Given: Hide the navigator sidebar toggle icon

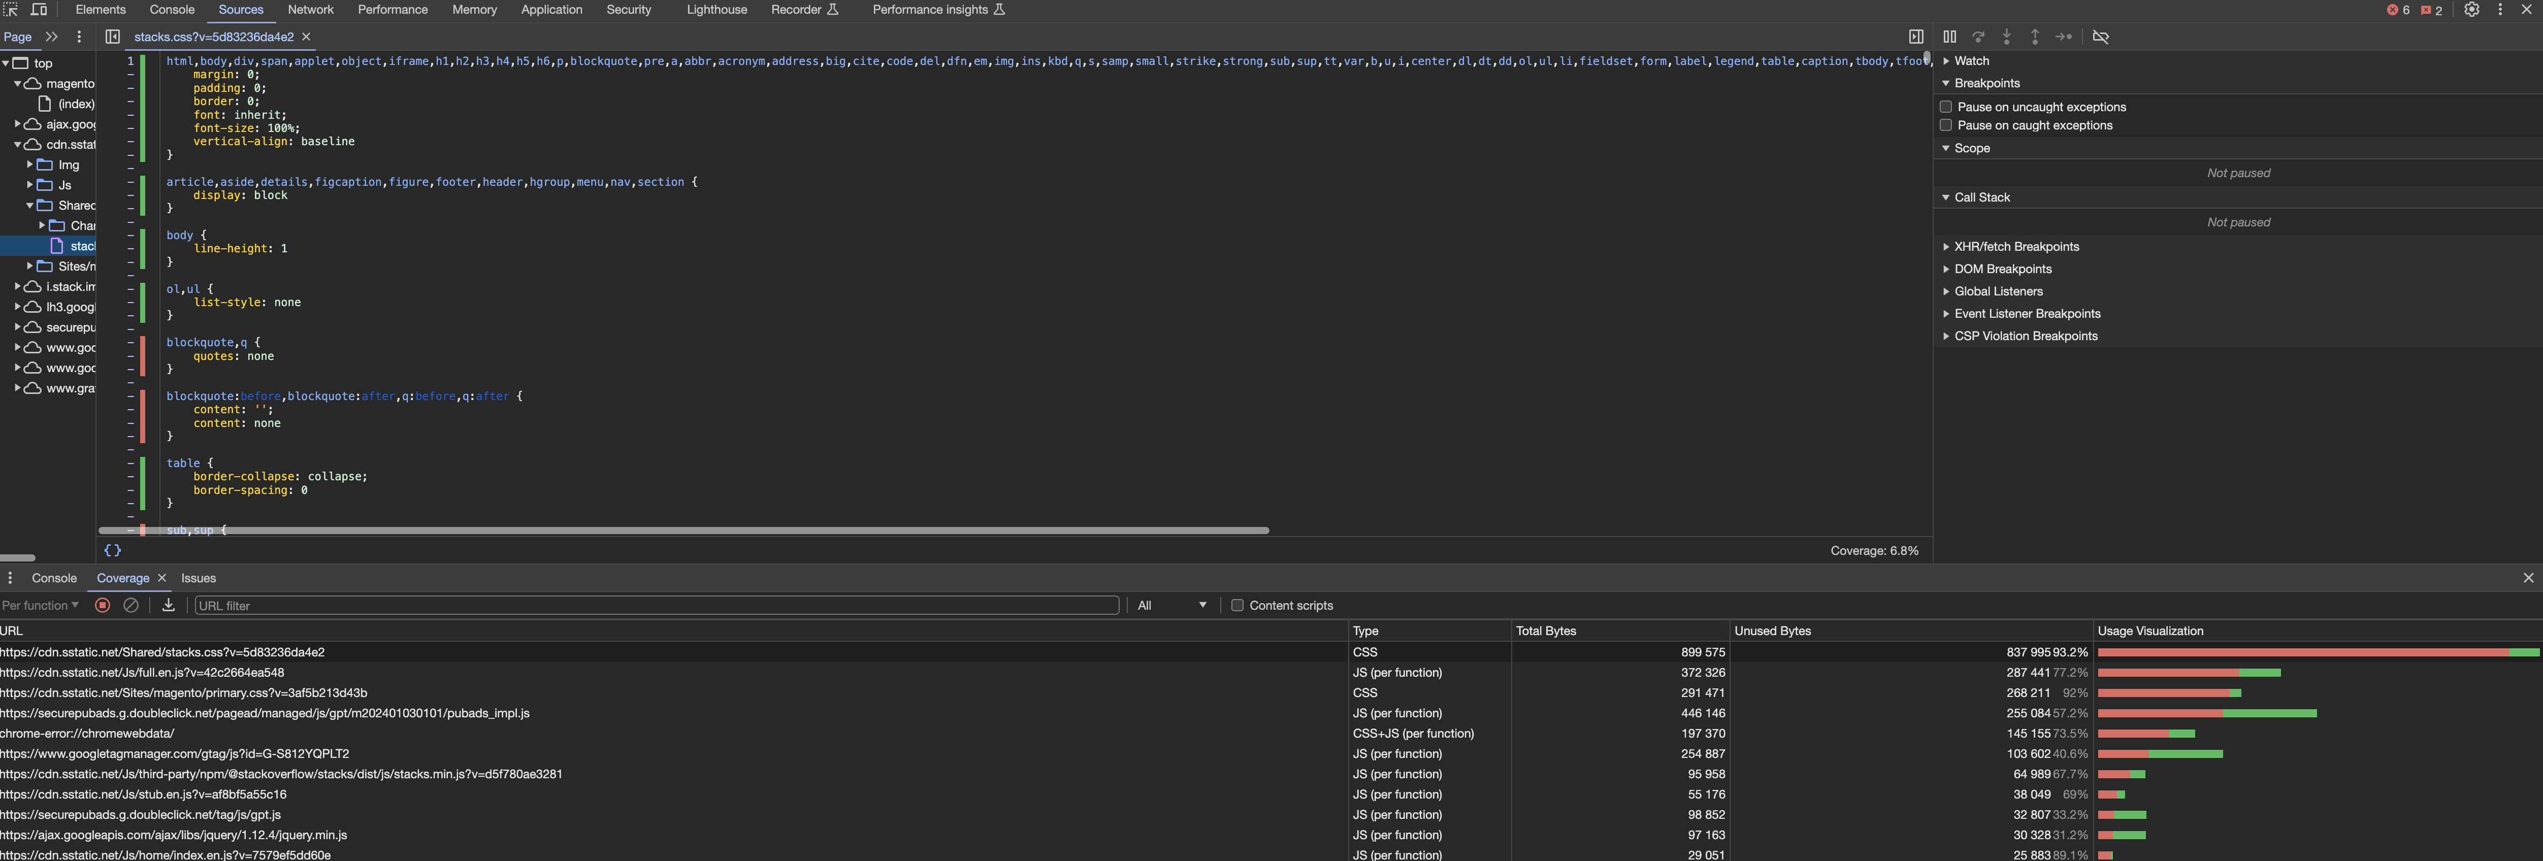Looking at the screenshot, I should [x=113, y=37].
